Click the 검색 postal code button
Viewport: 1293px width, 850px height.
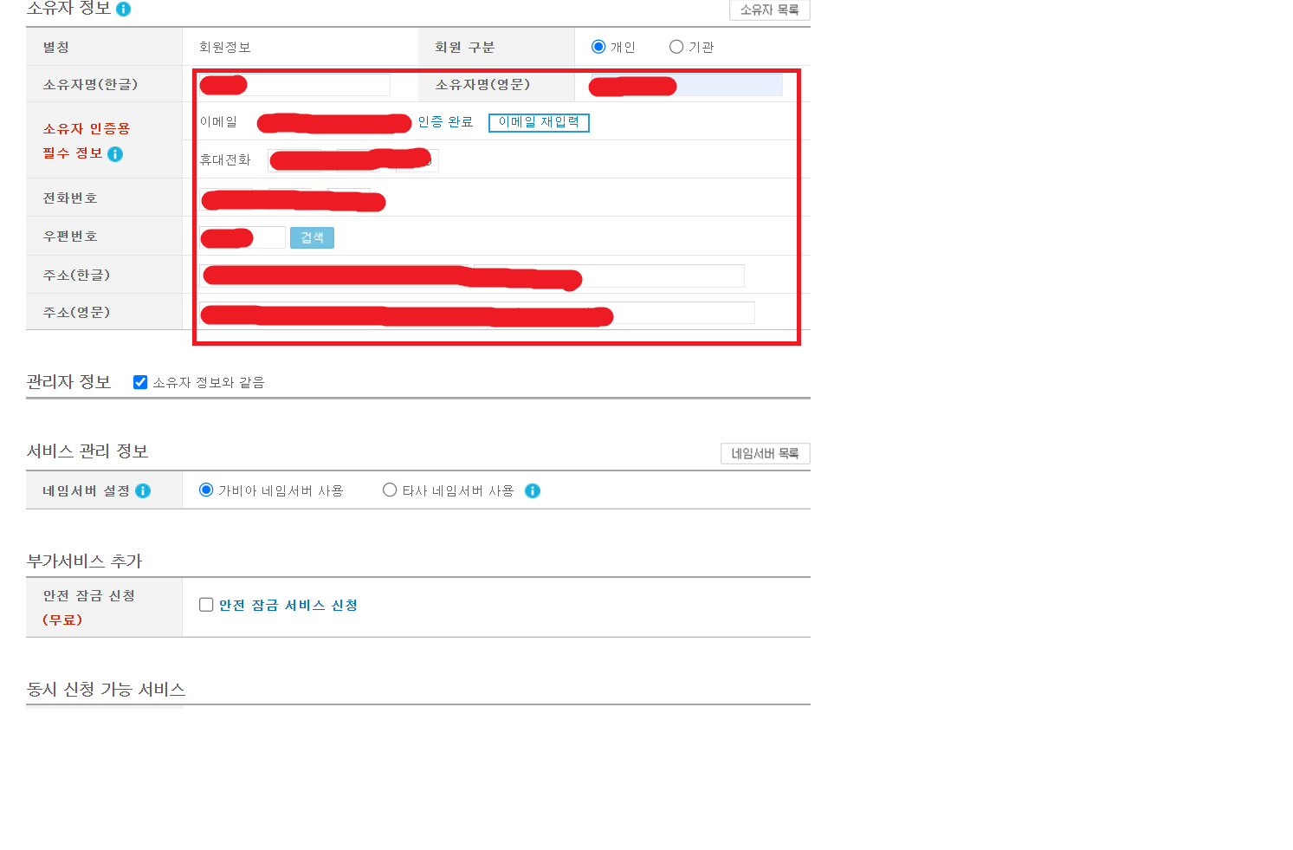click(x=312, y=237)
